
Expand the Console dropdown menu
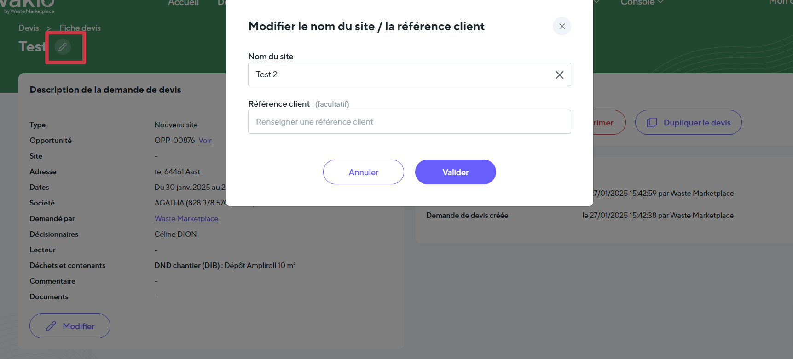pyautogui.click(x=641, y=3)
